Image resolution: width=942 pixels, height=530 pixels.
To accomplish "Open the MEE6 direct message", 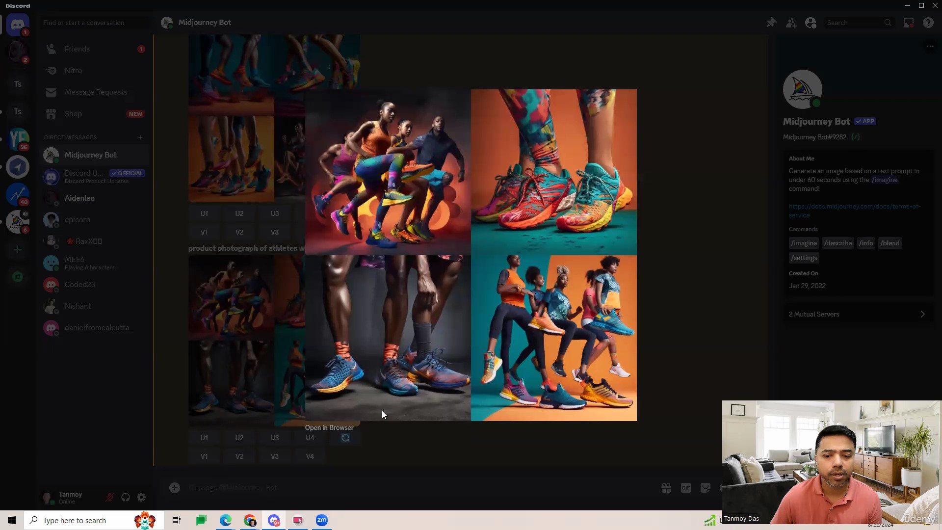I will coord(94,263).
